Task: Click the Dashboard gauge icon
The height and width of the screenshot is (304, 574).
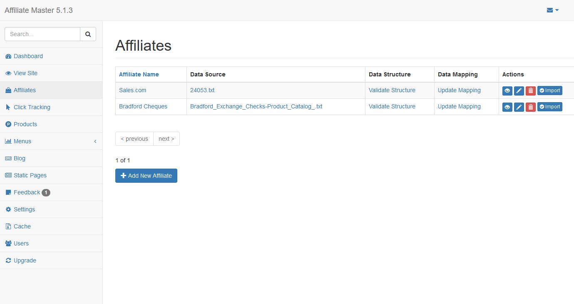Action: coord(8,56)
